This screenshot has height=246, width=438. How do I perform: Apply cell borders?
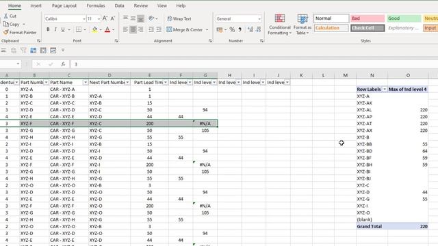[79, 29]
